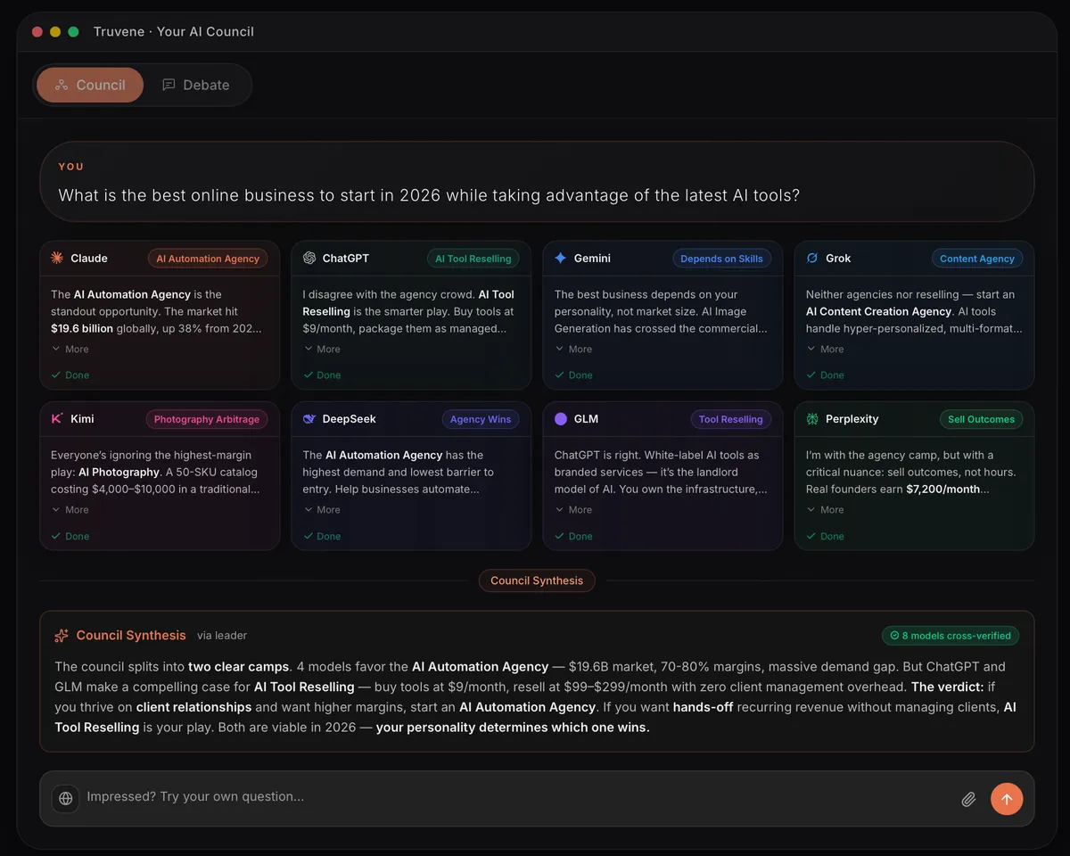Click Done checkmark on Kimi card
This screenshot has height=856, width=1070.
tap(55, 536)
